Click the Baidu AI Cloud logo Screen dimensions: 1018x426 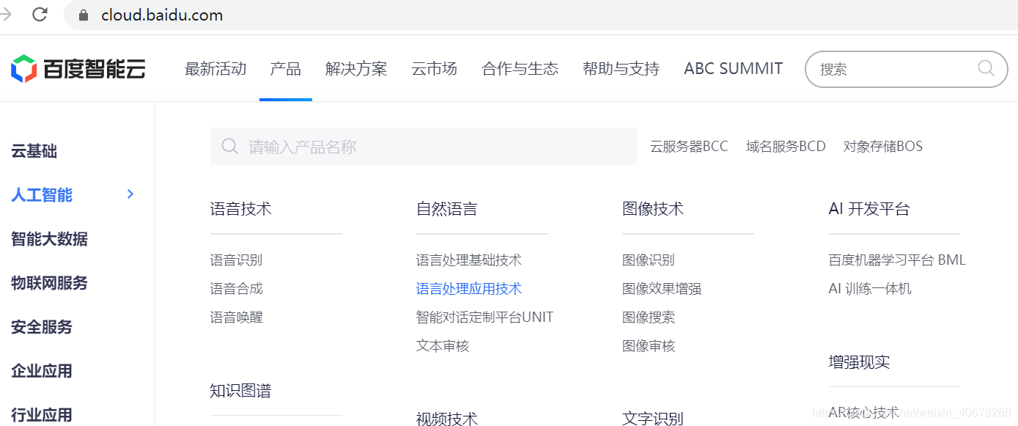tap(78, 69)
